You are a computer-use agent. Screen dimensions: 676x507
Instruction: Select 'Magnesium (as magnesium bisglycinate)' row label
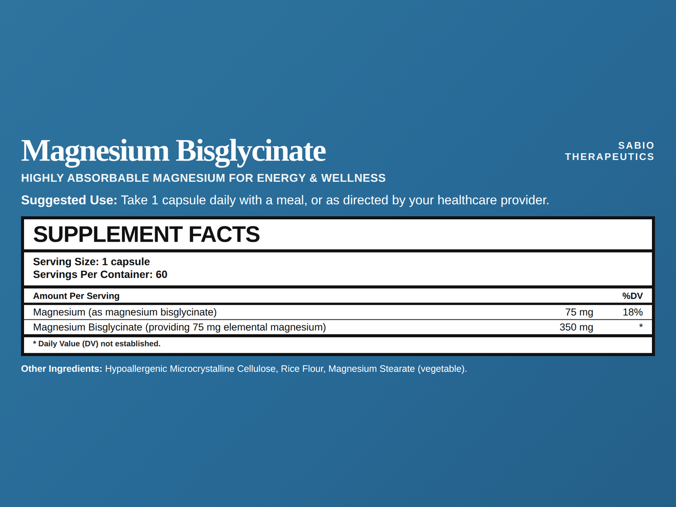125,312
